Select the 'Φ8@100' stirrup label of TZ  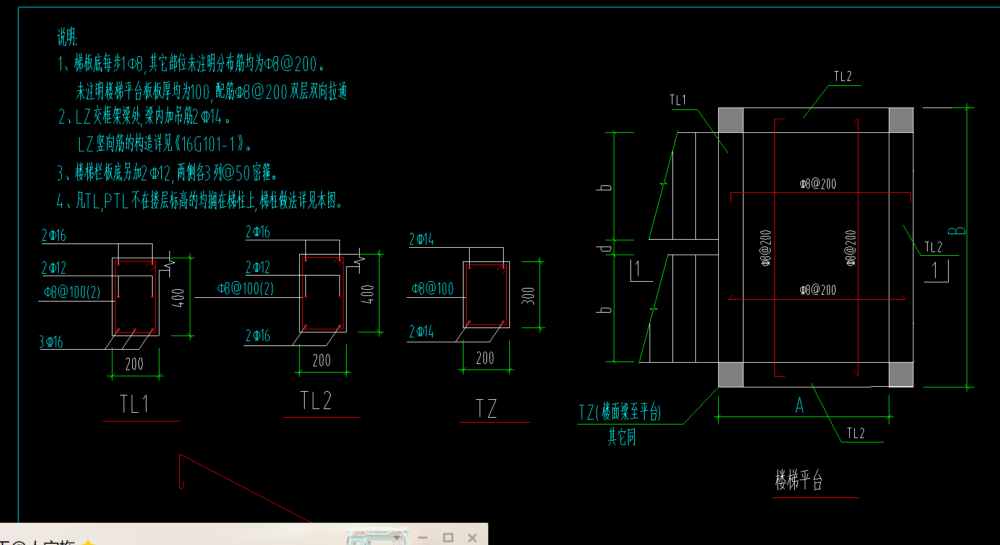point(433,289)
